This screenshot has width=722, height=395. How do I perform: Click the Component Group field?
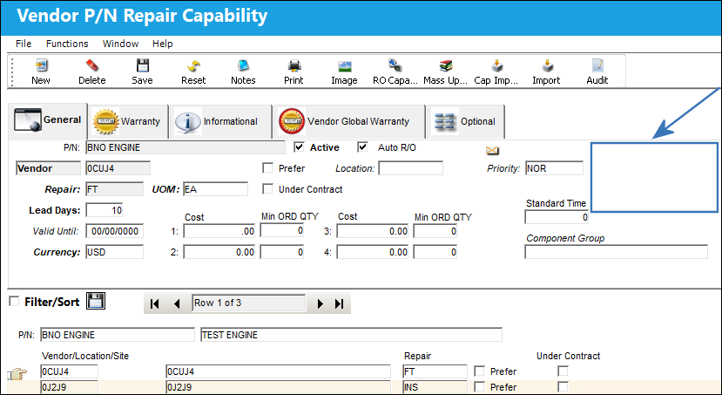(616, 252)
